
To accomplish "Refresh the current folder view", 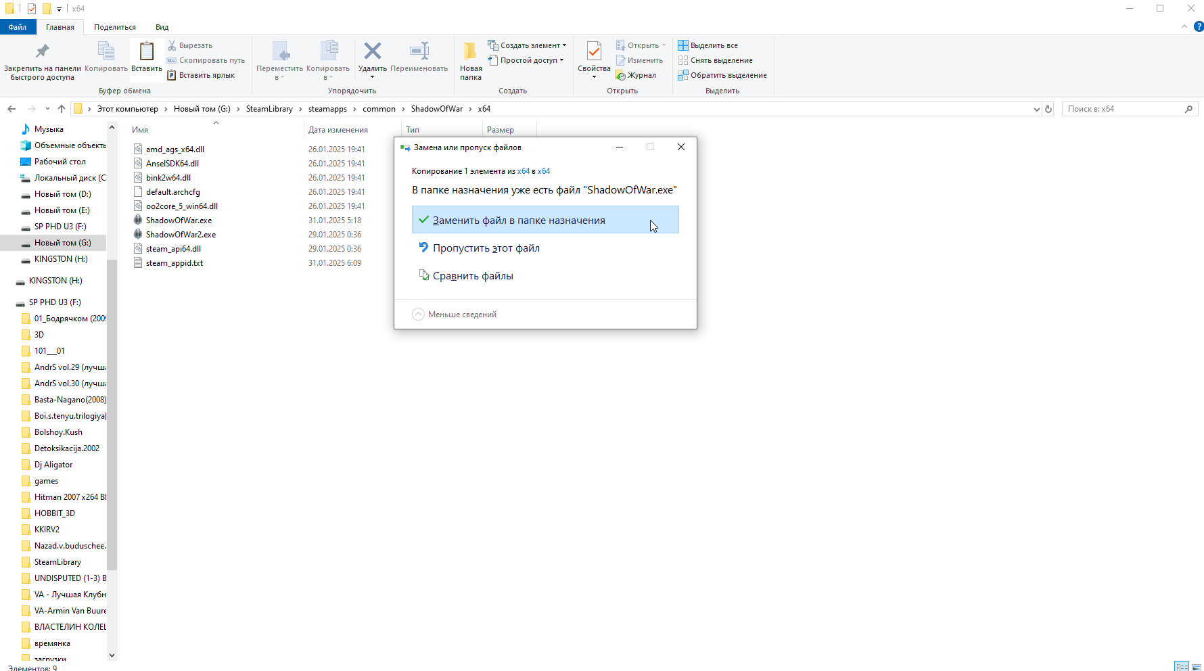I will pyautogui.click(x=1048, y=109).
